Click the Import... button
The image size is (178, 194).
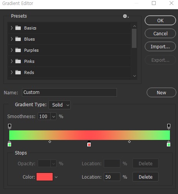coord(160,46)
